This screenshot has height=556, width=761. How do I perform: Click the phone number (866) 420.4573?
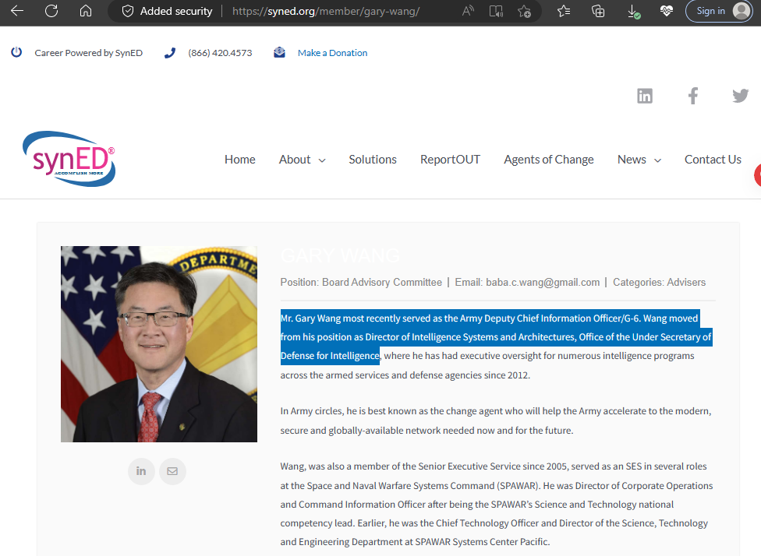(x=221, y=53)
